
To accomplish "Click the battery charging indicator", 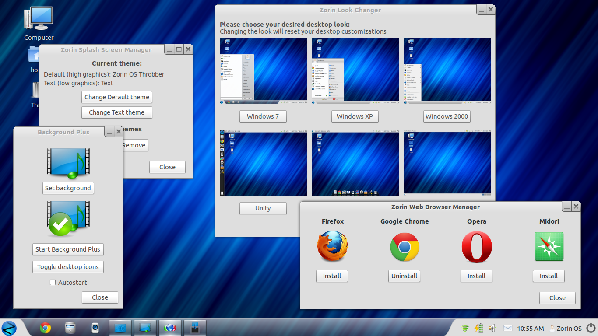I will click(478, 328).
